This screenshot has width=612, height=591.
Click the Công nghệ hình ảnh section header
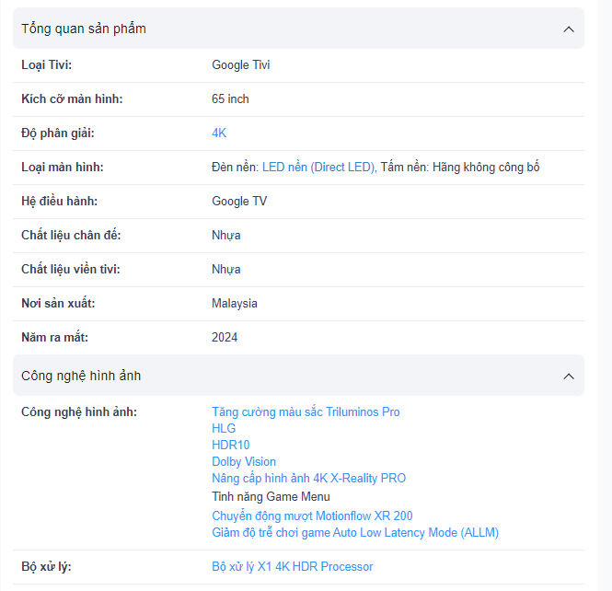point(81,377)
